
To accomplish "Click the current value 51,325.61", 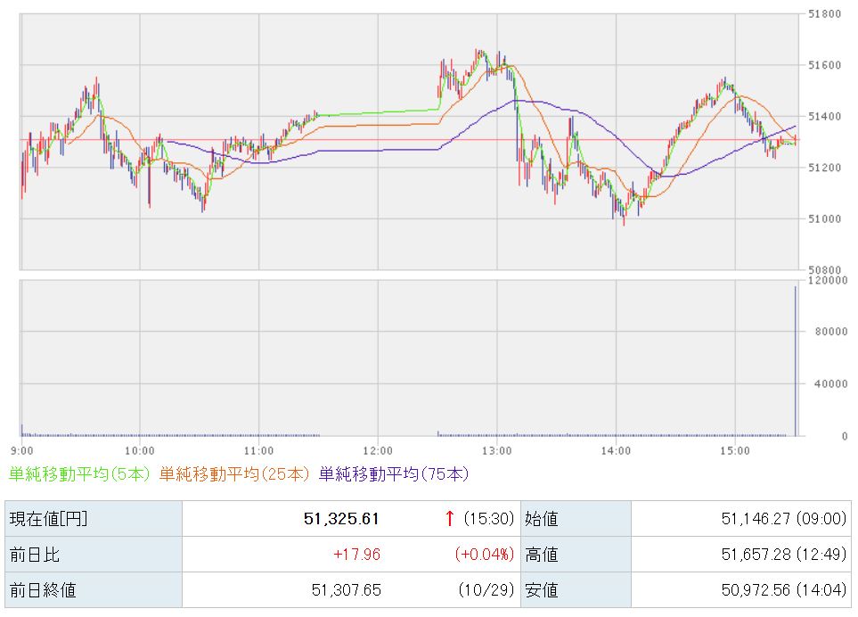I will 342,518.
